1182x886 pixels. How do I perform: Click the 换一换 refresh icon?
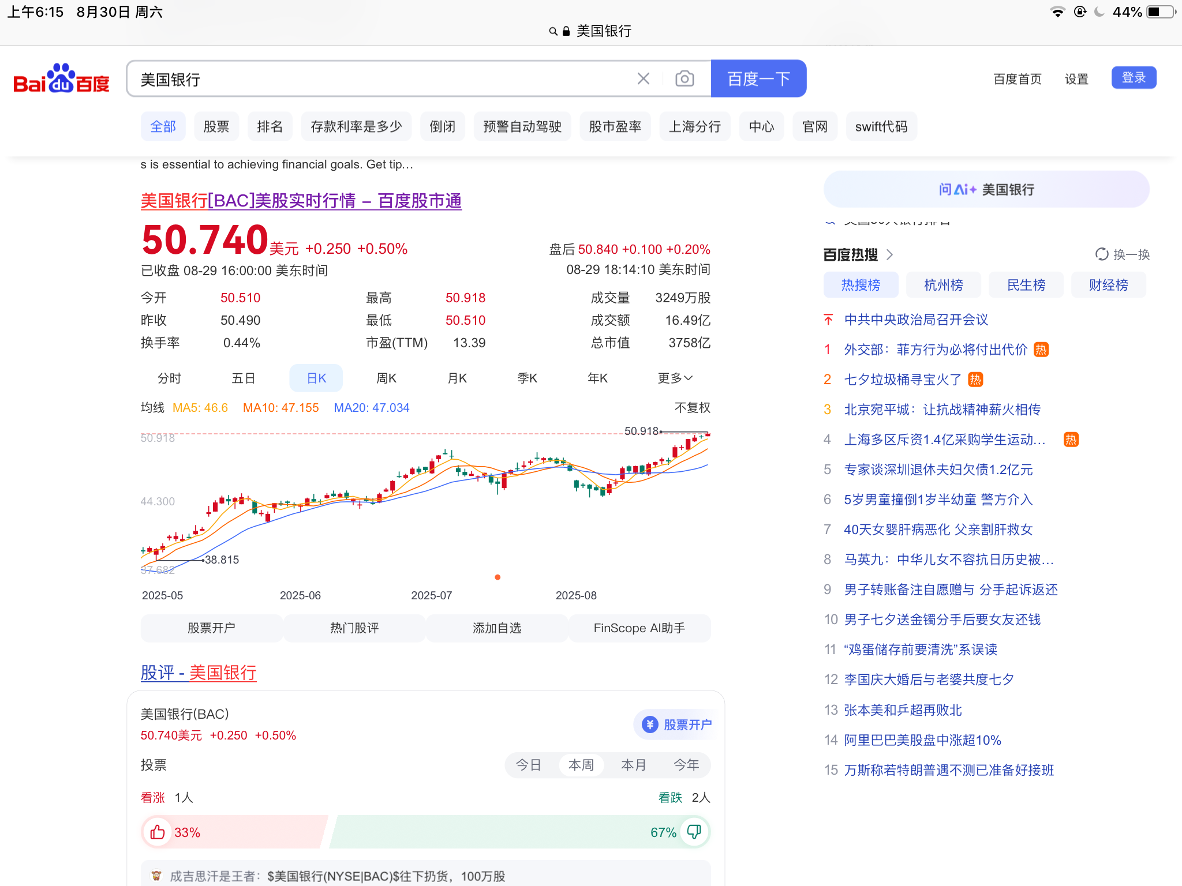tap(1102, 254)
